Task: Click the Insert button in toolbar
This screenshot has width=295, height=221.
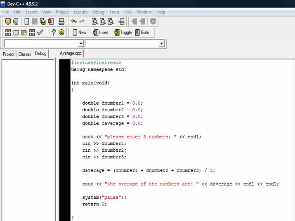Action: 101,33
